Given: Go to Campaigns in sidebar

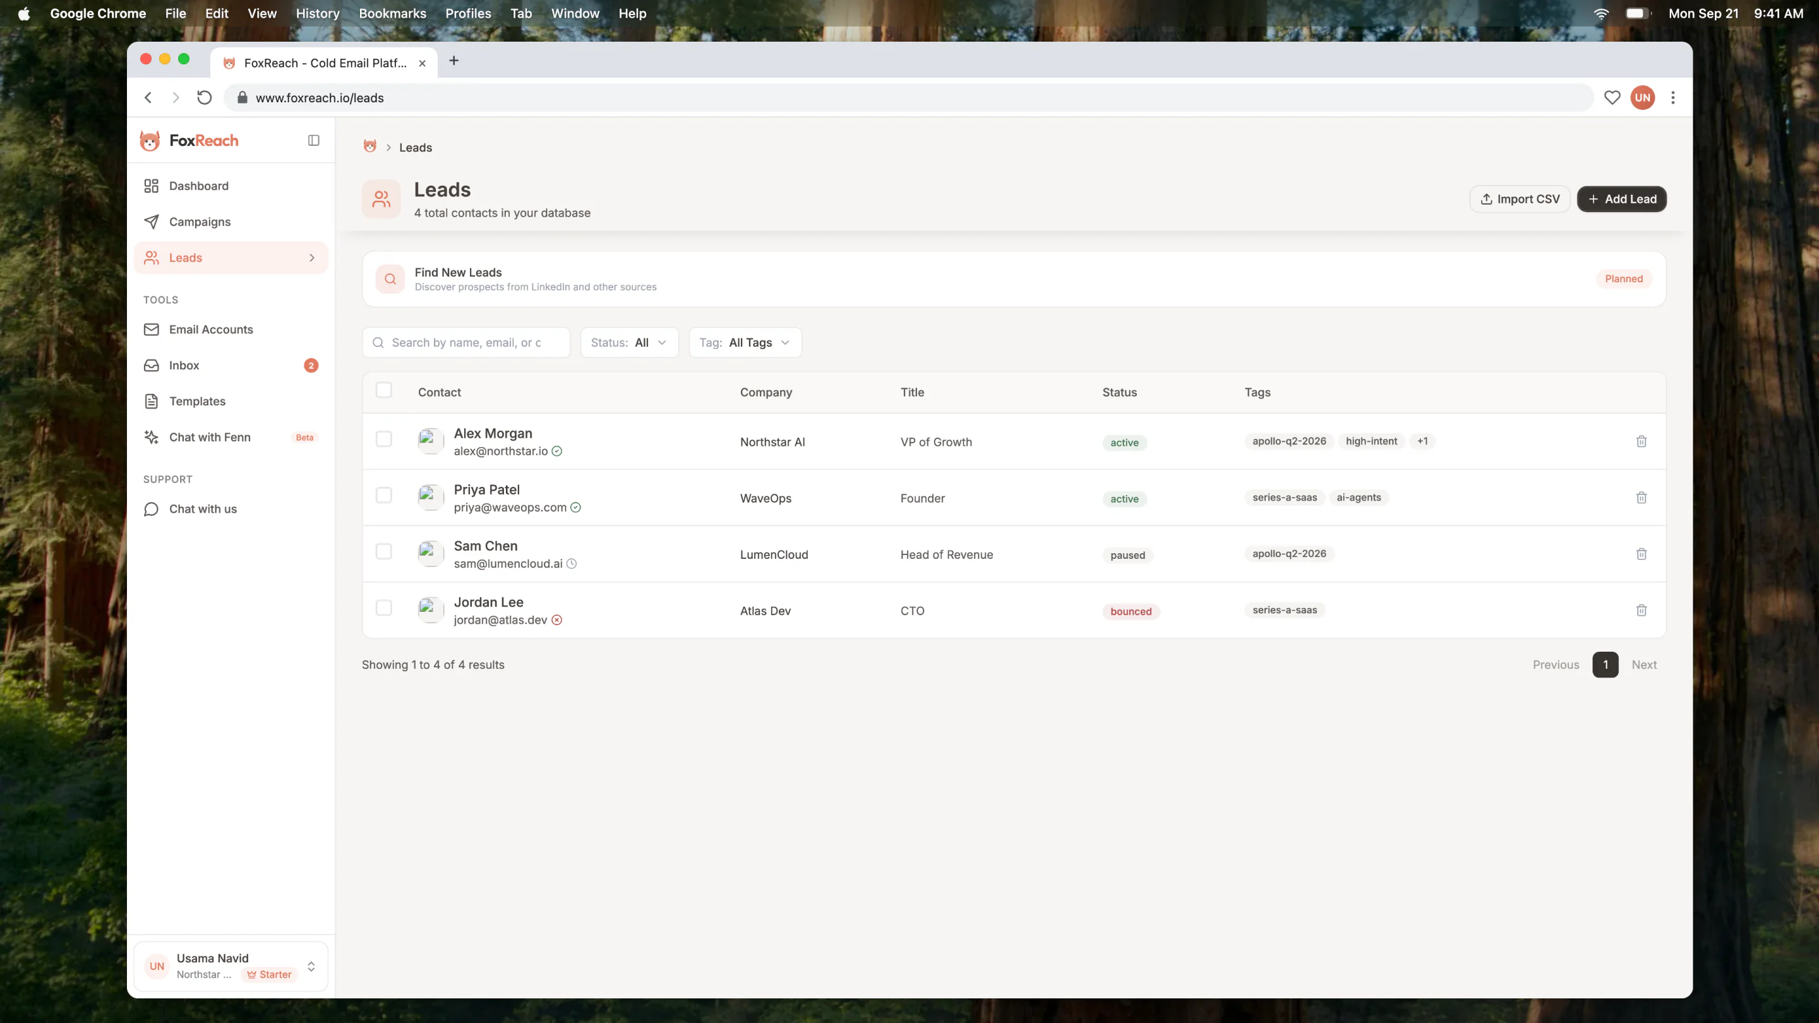Looking at the screenshot, I should click(231, 222).
